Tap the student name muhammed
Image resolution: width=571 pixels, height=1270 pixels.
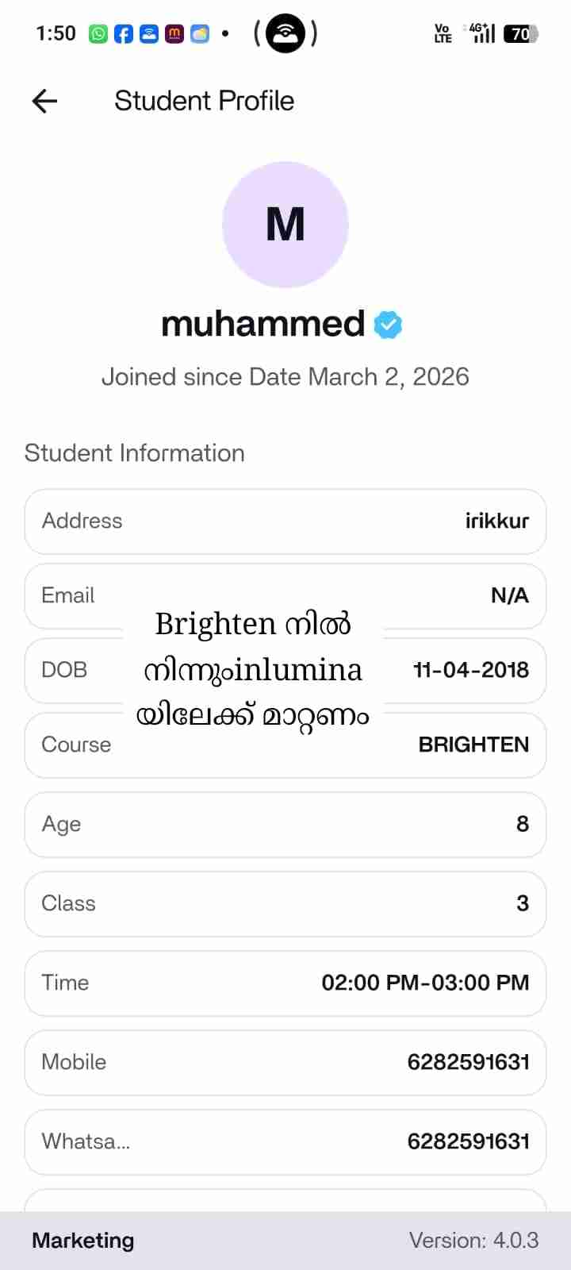(263, 324)
